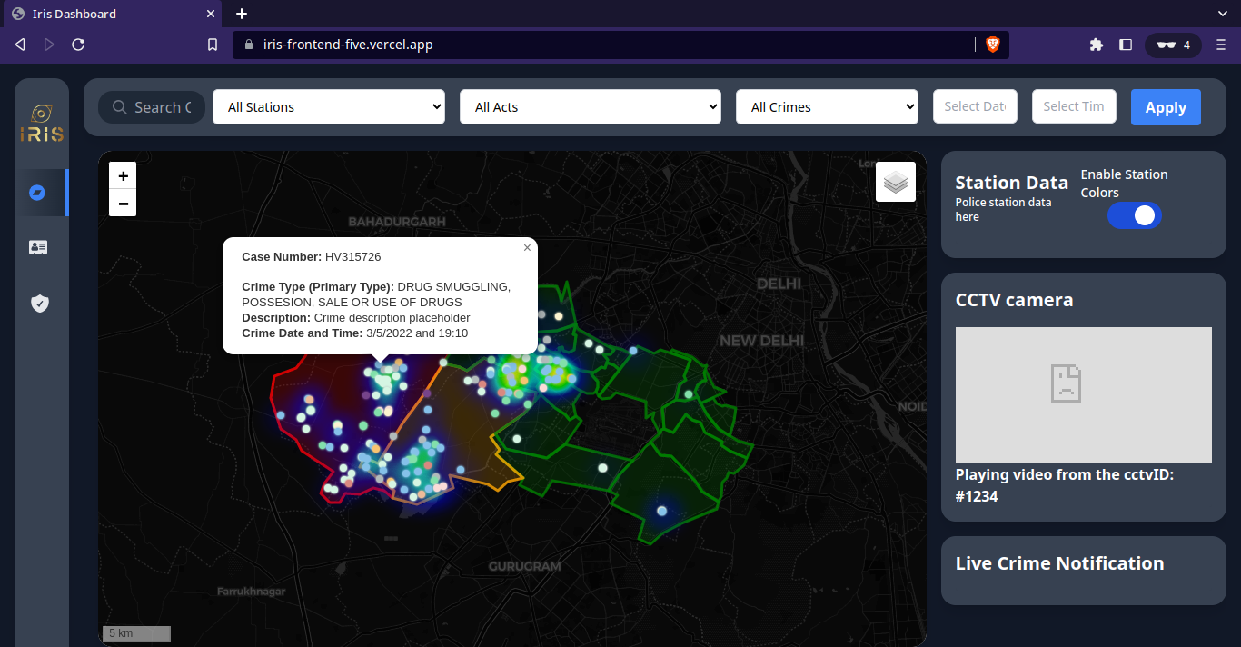Toggle the browser sidebar panel icon
This screenshot has height=647, width=1241.
(1125, 45)
